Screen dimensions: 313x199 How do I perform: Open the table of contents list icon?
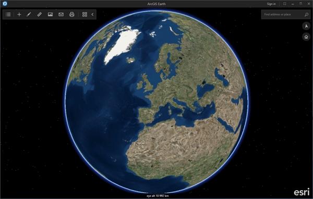point(8,15)
